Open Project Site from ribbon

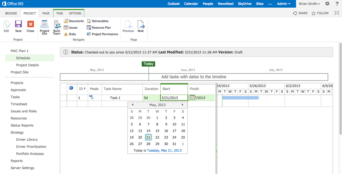coord(44,27)
